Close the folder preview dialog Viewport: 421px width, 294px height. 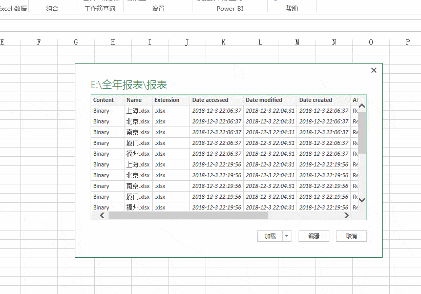point(374,70)
